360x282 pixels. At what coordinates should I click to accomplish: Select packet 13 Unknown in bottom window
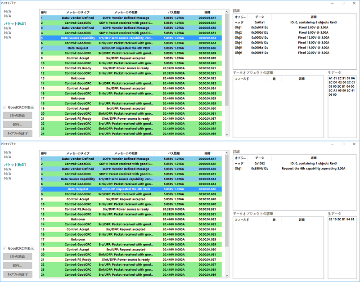pyautogui.click(x=131, y=219)
